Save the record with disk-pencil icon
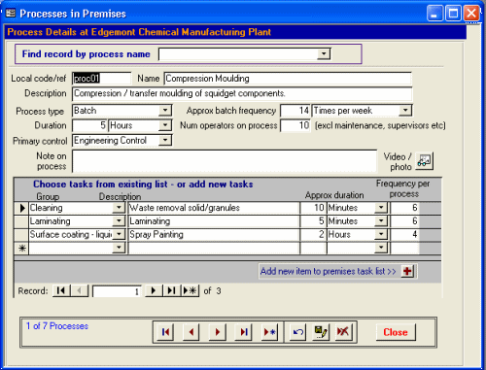The width and height of the screenshot is (486, 370). coord(321,332)
